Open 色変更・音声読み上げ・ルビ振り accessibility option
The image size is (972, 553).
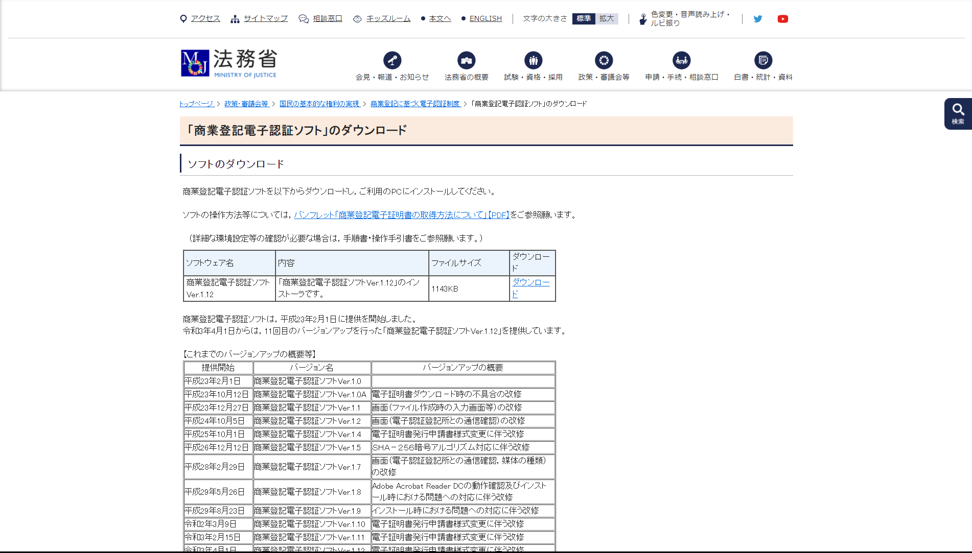pyautogui.click(x=685, y=19)
